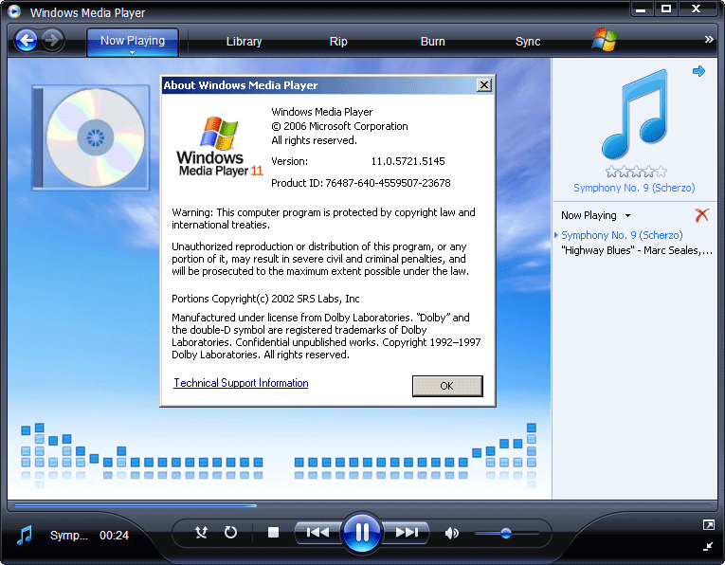Mute the sound with the speaker icon
Image resolution: width=725 pixels, height=565 pixels.
451,533
